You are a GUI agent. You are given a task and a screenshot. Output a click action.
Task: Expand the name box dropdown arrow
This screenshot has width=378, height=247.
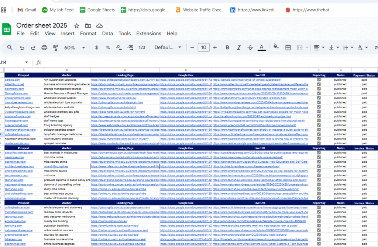pos(27,63)
